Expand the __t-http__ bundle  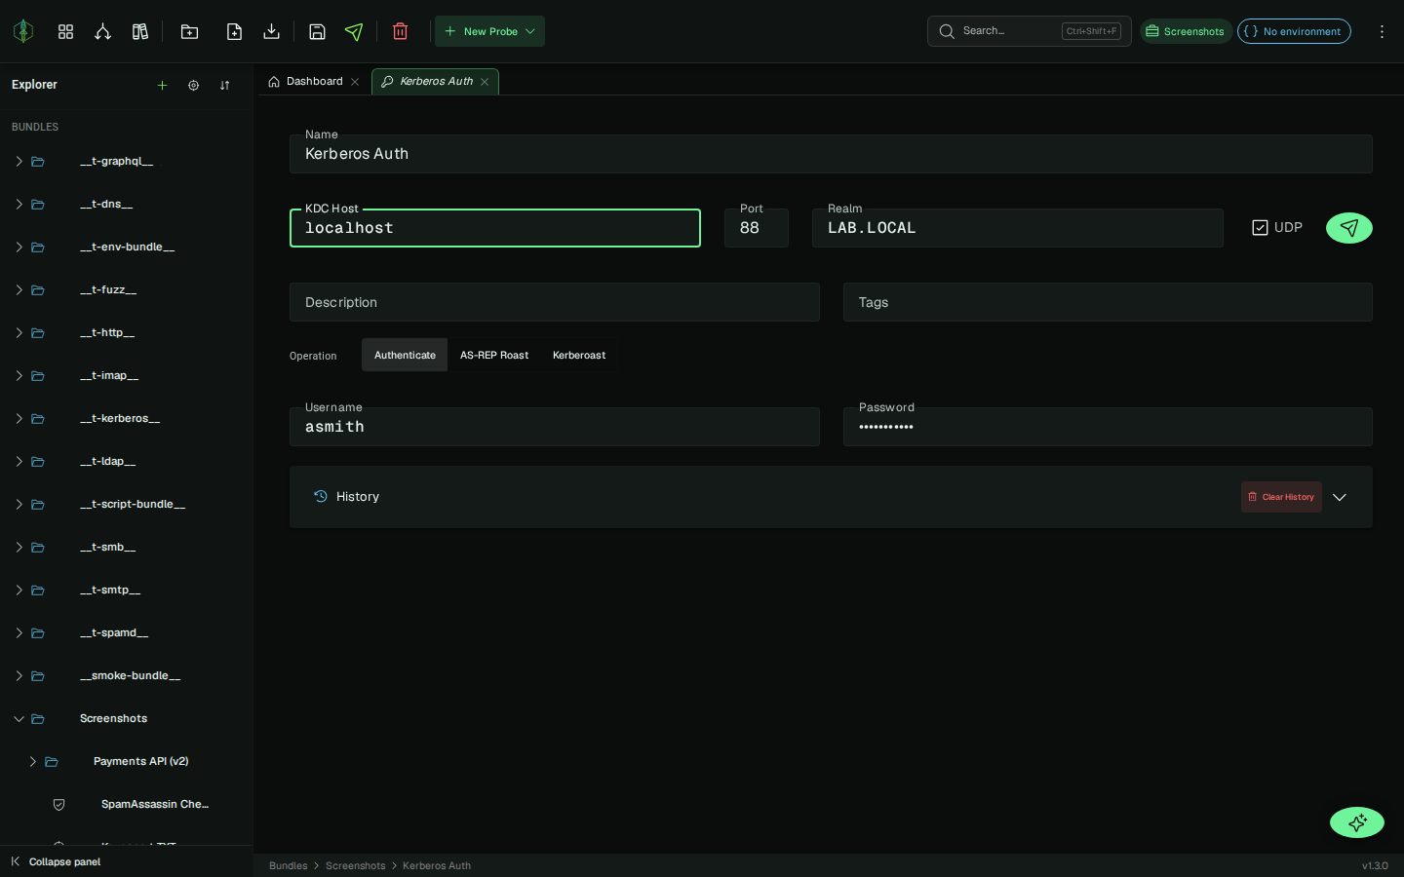coord(19,332)
